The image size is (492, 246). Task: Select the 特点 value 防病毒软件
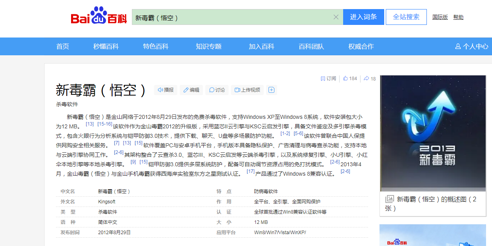266,192
